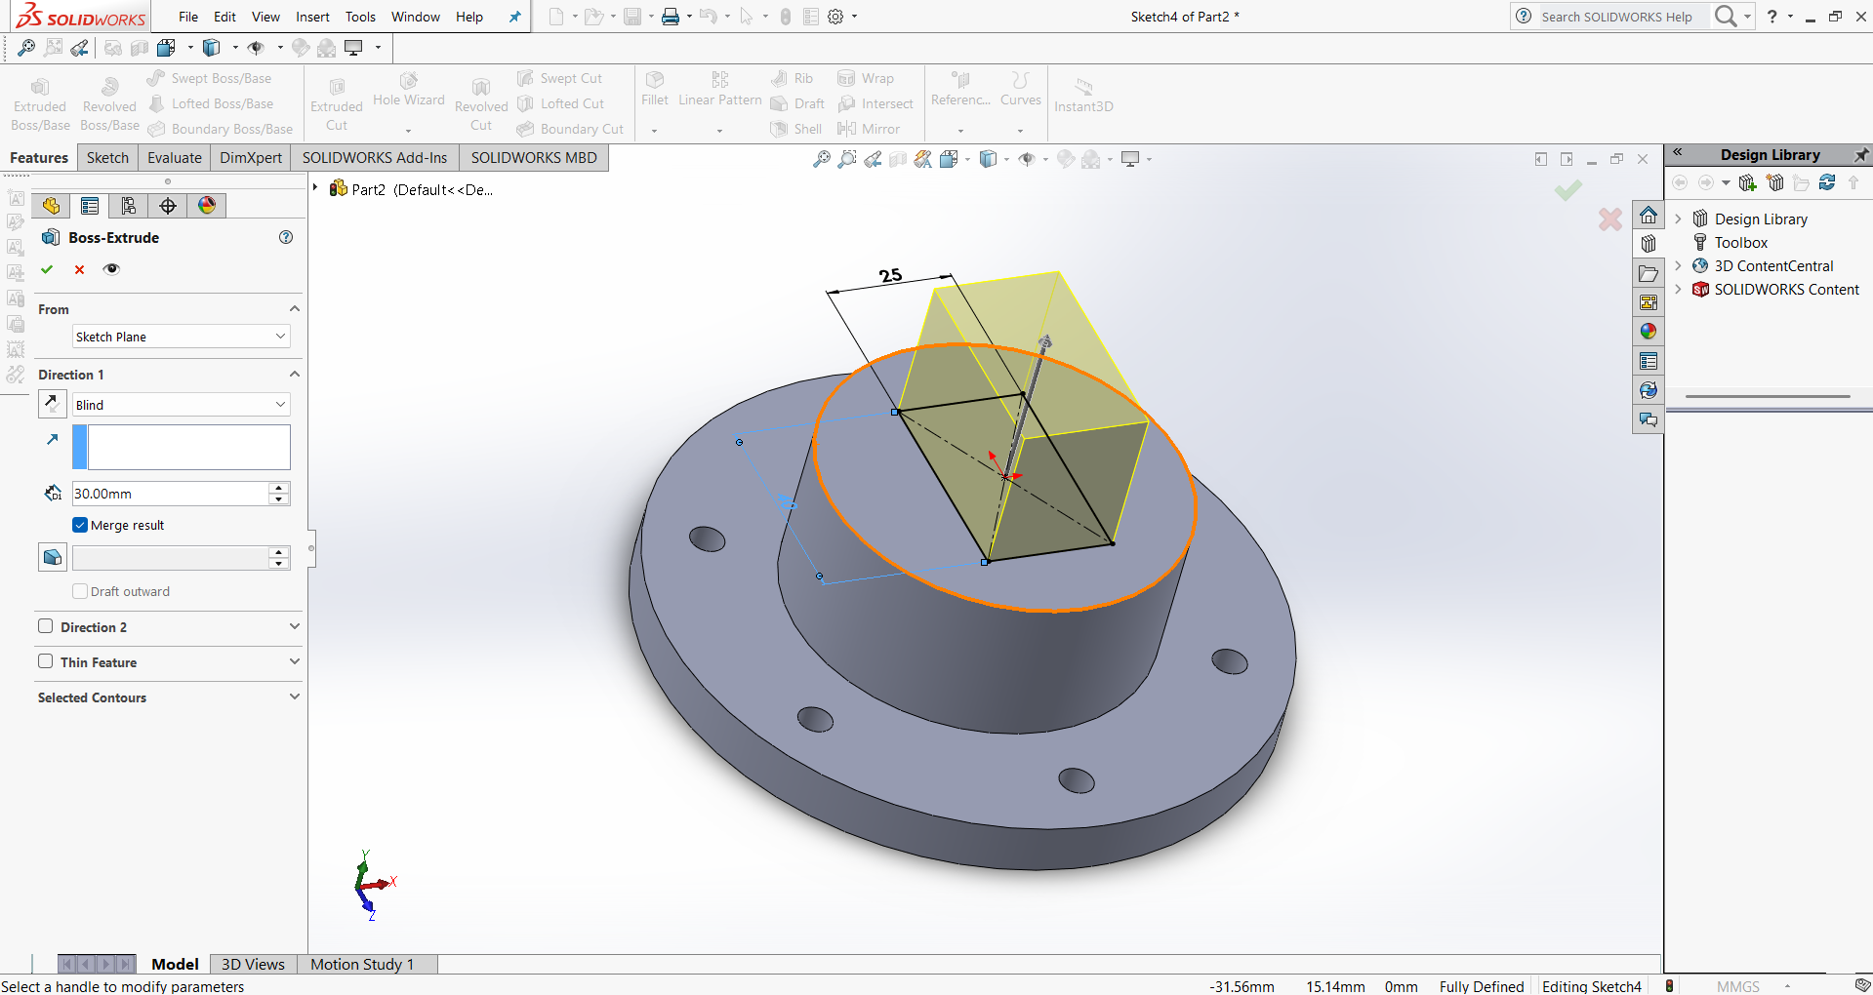Viewport: 1873px width, 995px height.
Task: Increase depth with the up spinner arrow
Action: click(279, 488)
